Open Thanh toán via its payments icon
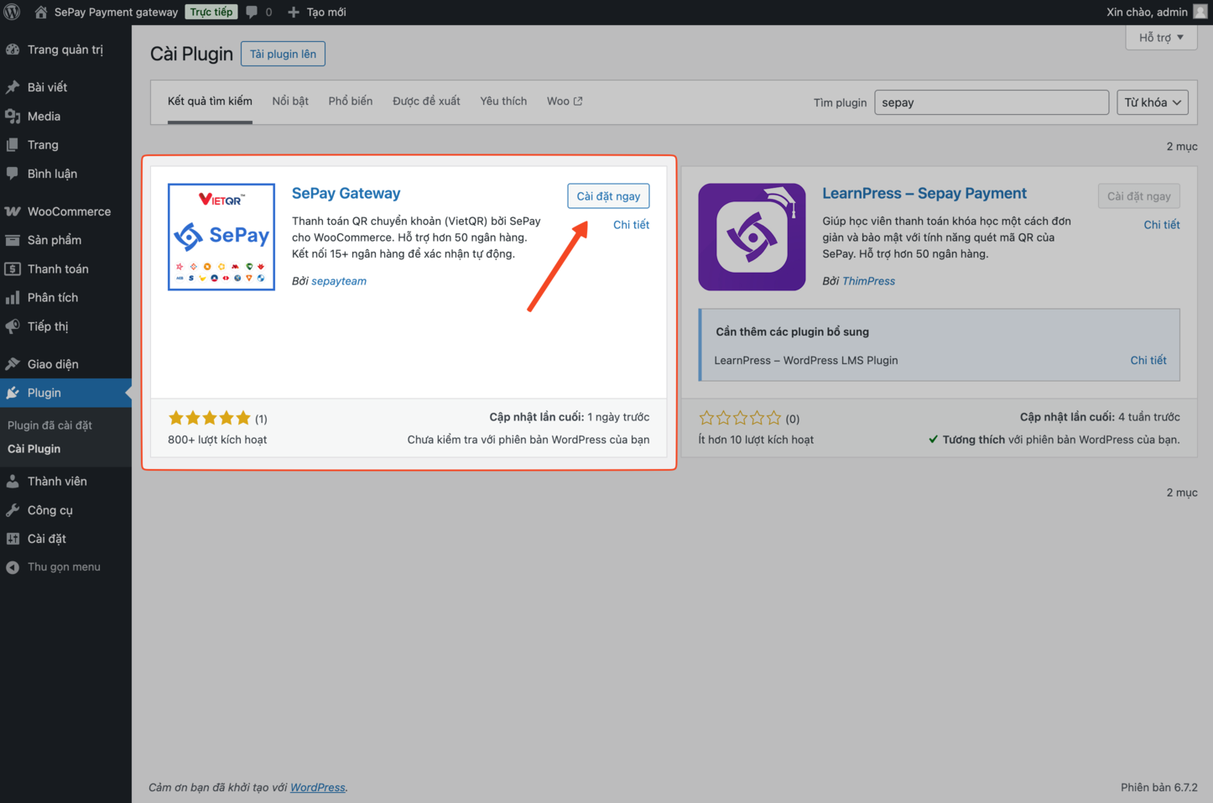Screen dimensions: 1213x803 (x=56, y=269)
